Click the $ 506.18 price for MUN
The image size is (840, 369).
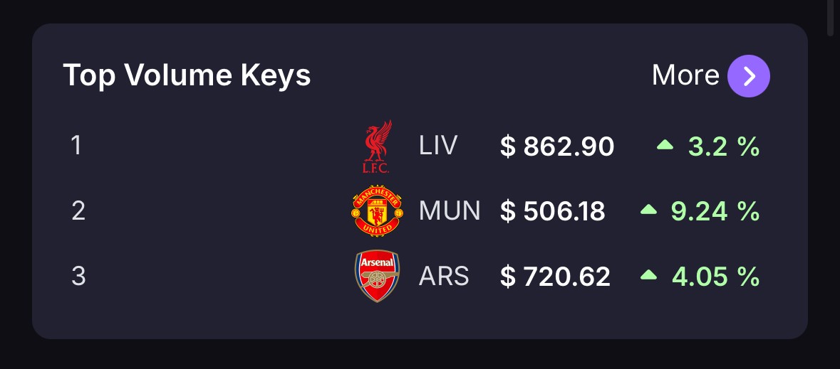click(552, 212)
